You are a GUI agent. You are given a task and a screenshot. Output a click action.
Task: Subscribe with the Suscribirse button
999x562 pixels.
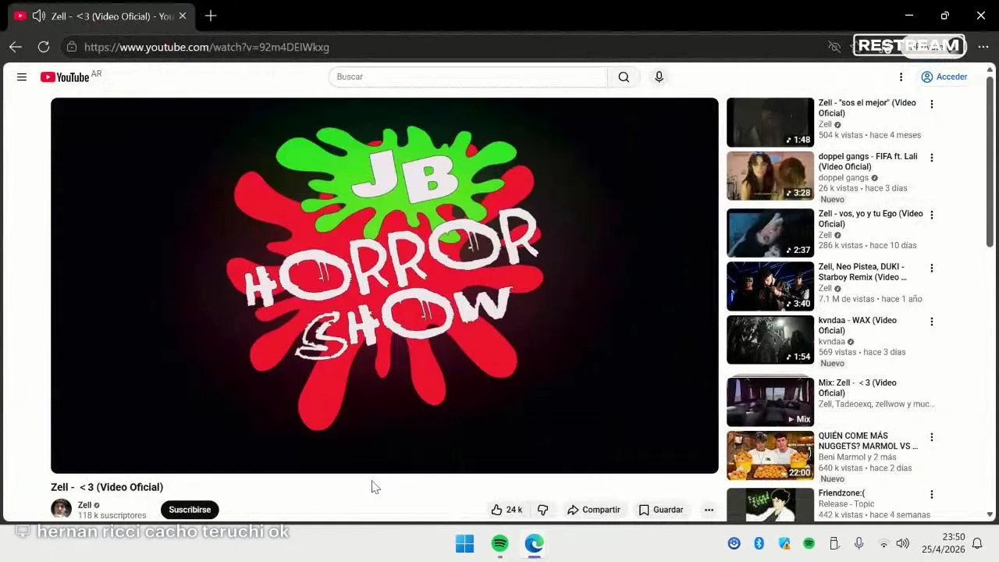click(190, 510)
